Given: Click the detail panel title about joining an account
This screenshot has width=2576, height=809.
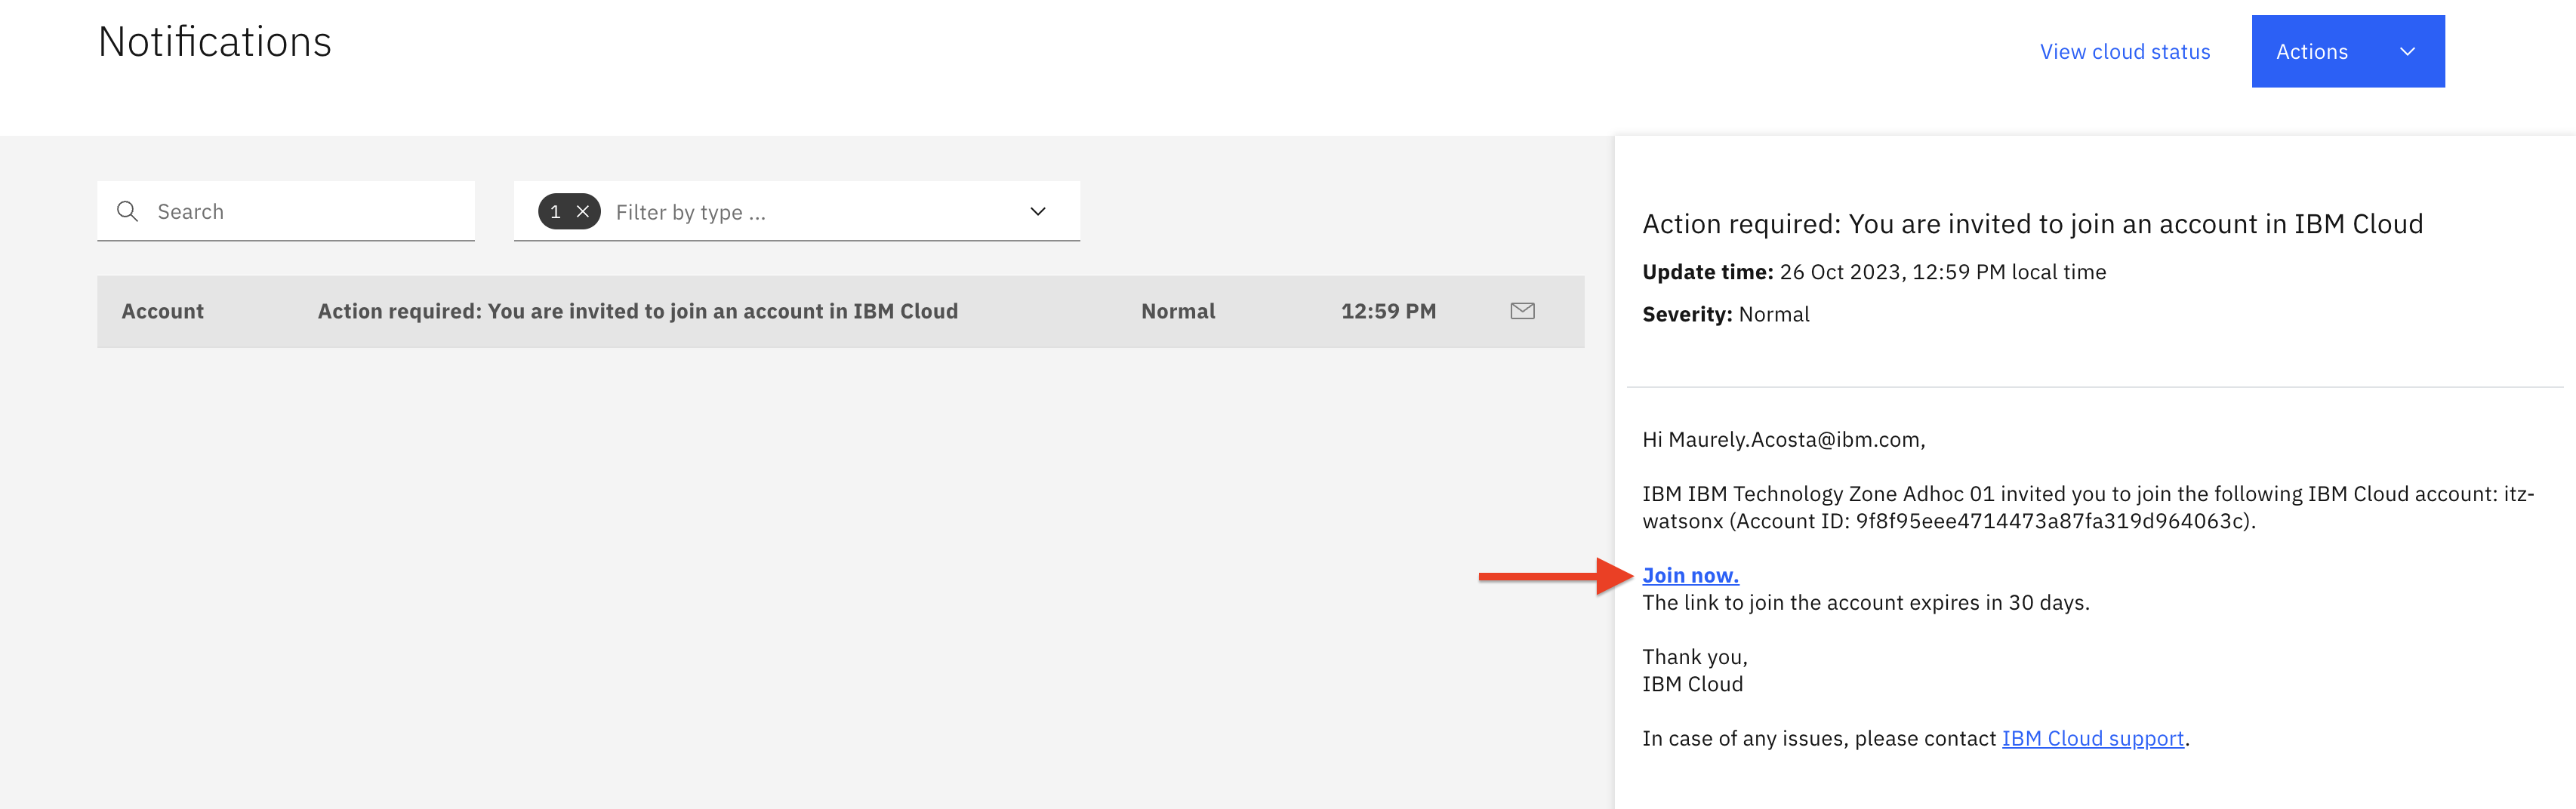Looking at the screenshot, I should pyautogui.click(x=2032, y=224).
